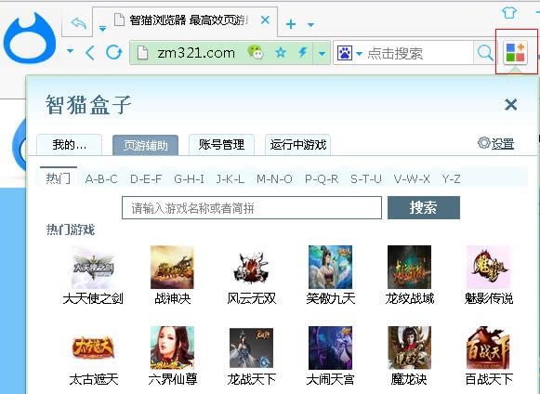The image size is (540, 394).
Task: Select the A-B-C letter filter
Action: click(x=101, y=179)
